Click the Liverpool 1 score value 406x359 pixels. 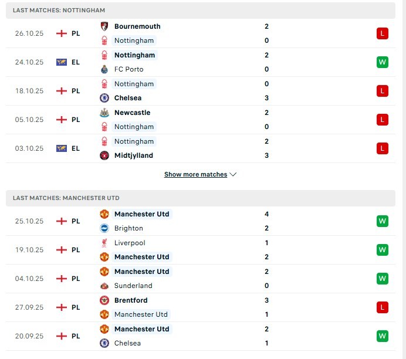[266, 243]
